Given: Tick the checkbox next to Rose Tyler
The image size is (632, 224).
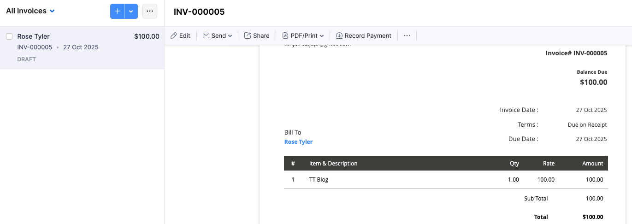Looking at the screenshot, I should pyautogui.click(x=9, y=36).
